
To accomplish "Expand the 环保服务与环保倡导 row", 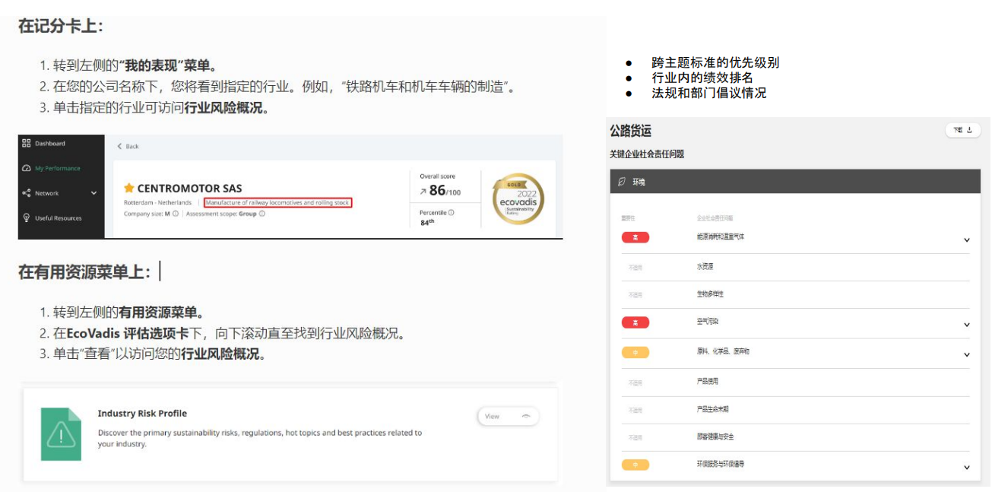I will point(967,468).
